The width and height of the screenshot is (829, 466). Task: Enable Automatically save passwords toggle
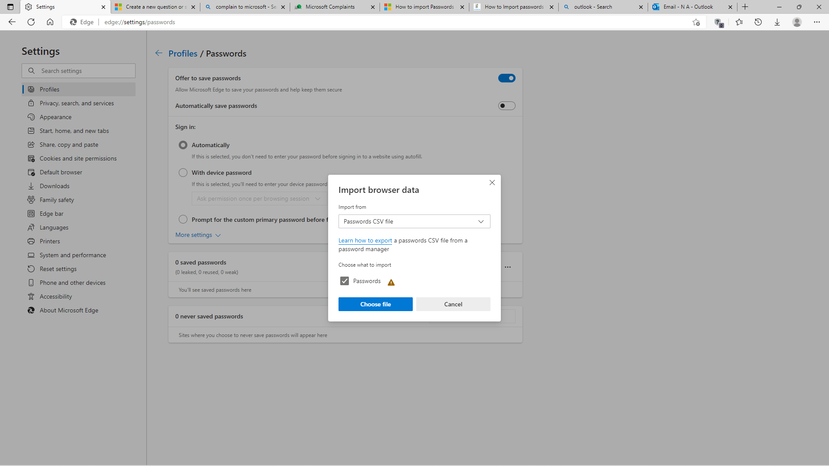tap(506, 106)
